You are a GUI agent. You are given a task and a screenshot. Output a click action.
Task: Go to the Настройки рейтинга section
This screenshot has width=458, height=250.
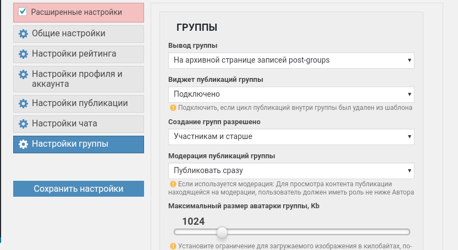click(x=79, y=54)
